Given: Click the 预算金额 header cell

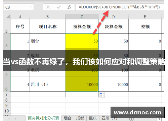Looking at the screenshot, I should 82,26.
